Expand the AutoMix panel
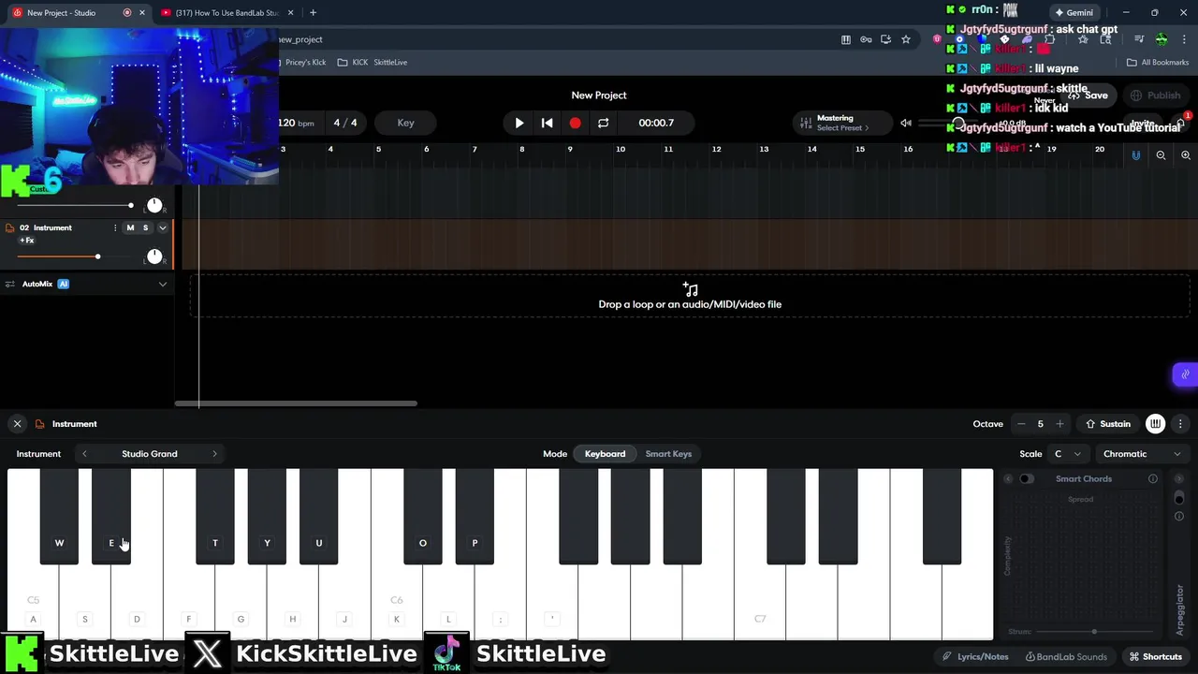Screen dimensions: 1198x674 (x=162, y=284)
